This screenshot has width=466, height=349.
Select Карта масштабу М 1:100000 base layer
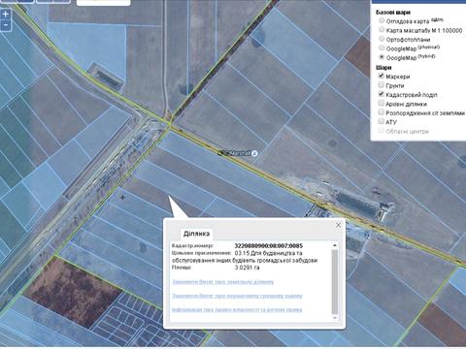click(382, 30)
